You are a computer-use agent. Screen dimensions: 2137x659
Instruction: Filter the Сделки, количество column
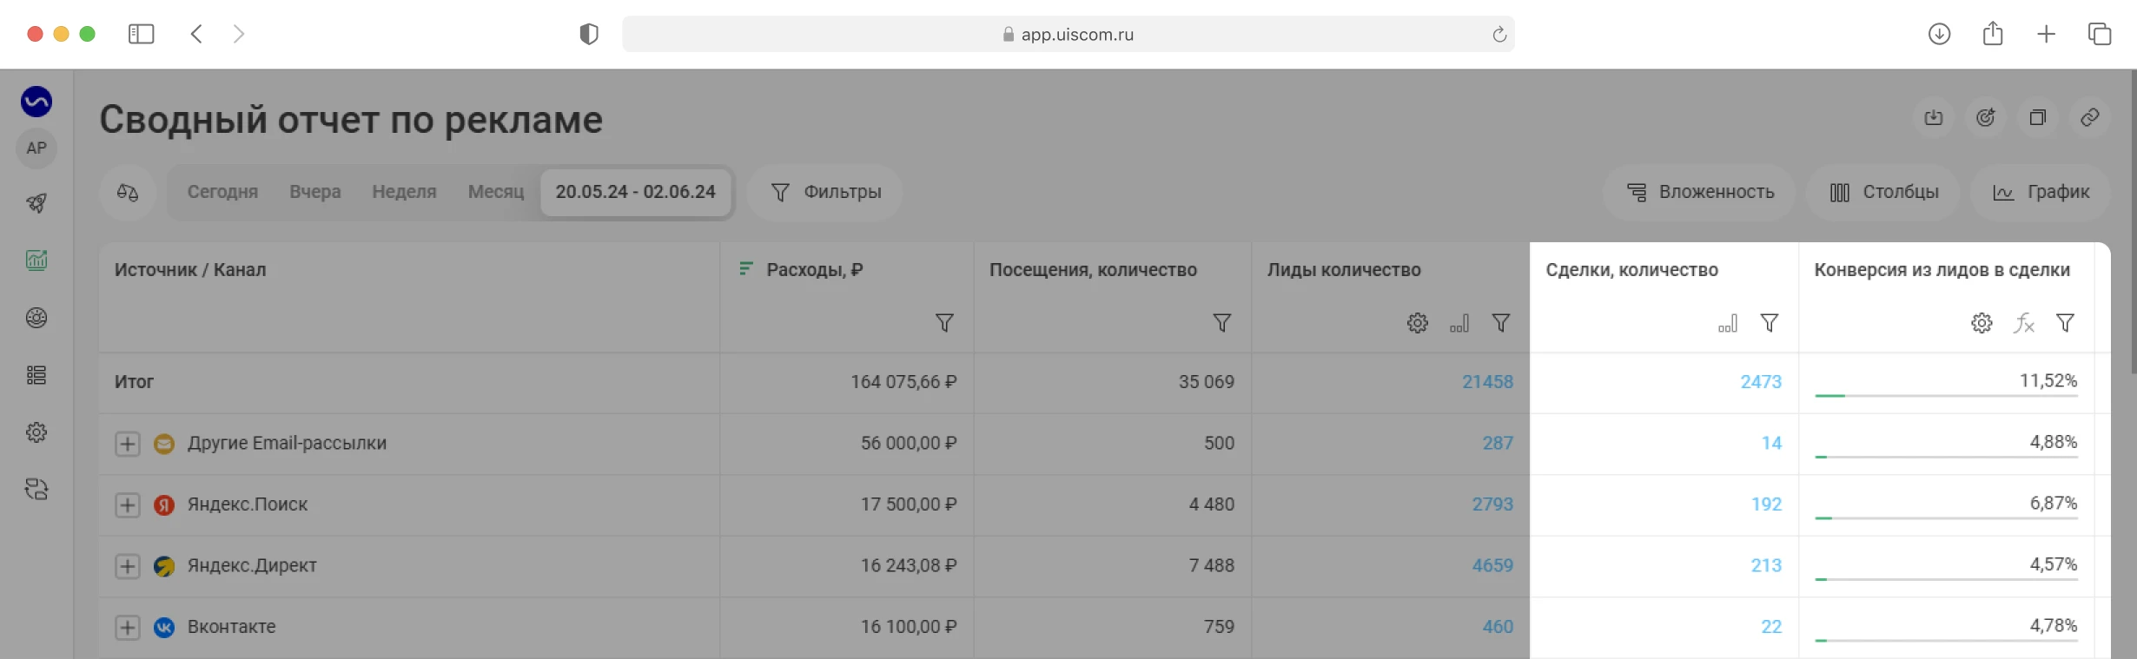click(1770, 323)
